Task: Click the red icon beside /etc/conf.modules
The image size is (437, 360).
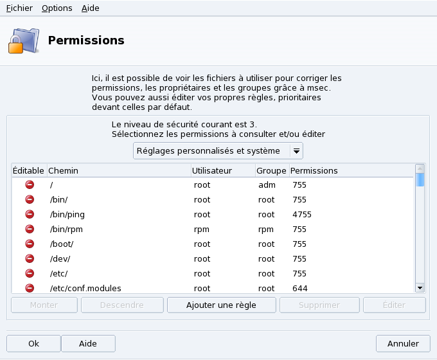Action: tap(30, 288)
